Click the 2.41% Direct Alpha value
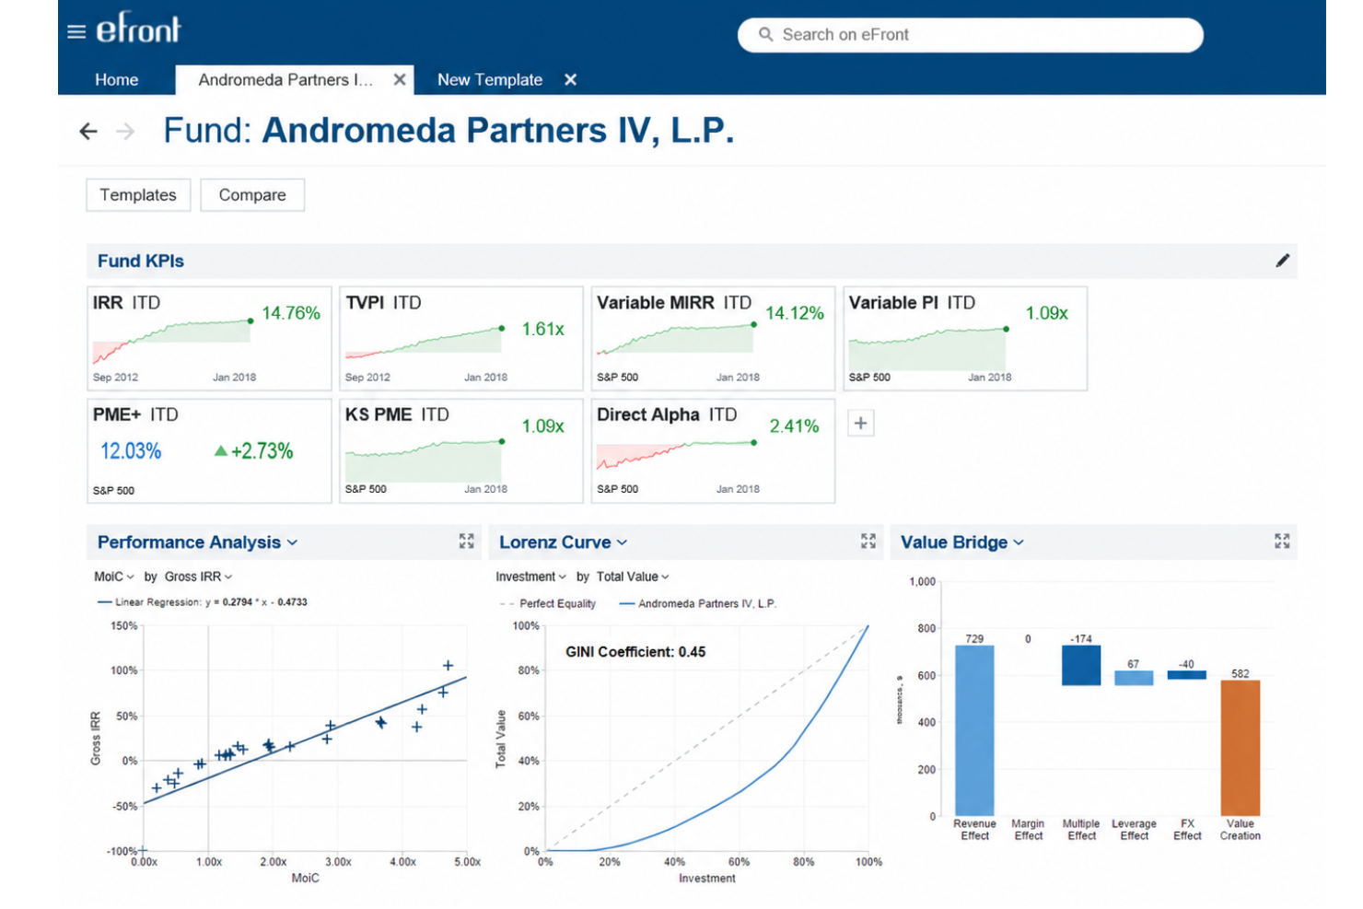The image size is (1363, 909). pos(794,426)
